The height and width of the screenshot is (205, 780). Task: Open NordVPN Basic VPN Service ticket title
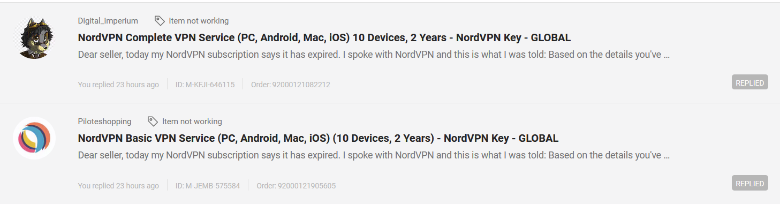318,138
